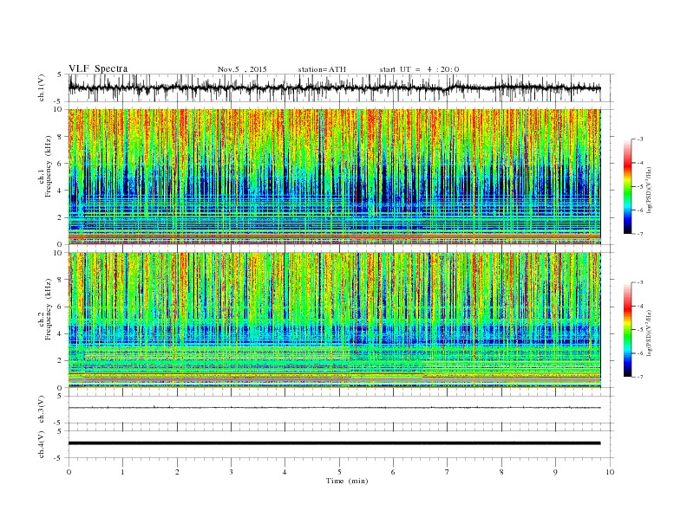Click the ch.3(V) axis label

(x=42, y=410)
